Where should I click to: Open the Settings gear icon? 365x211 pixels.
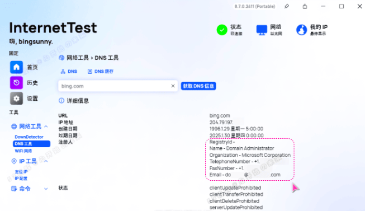pyautogui.click(x=16, y=99)
